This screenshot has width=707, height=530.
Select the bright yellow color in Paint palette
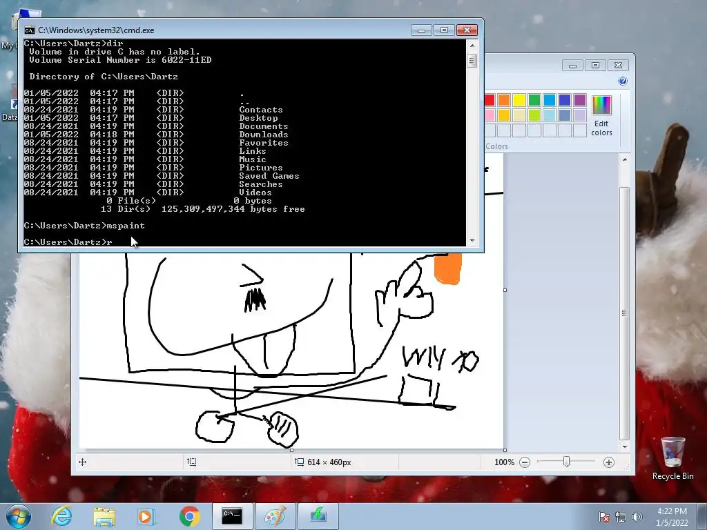click(x=519, y=100)
